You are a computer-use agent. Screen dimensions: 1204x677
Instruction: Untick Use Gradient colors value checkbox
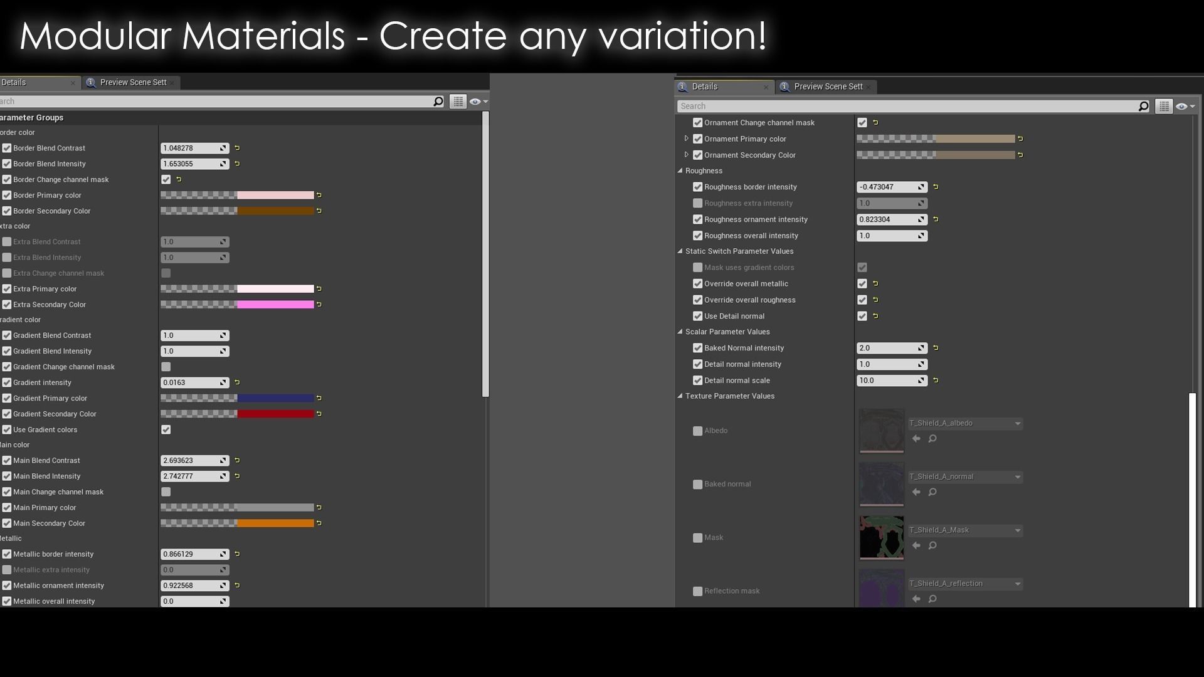166,430
